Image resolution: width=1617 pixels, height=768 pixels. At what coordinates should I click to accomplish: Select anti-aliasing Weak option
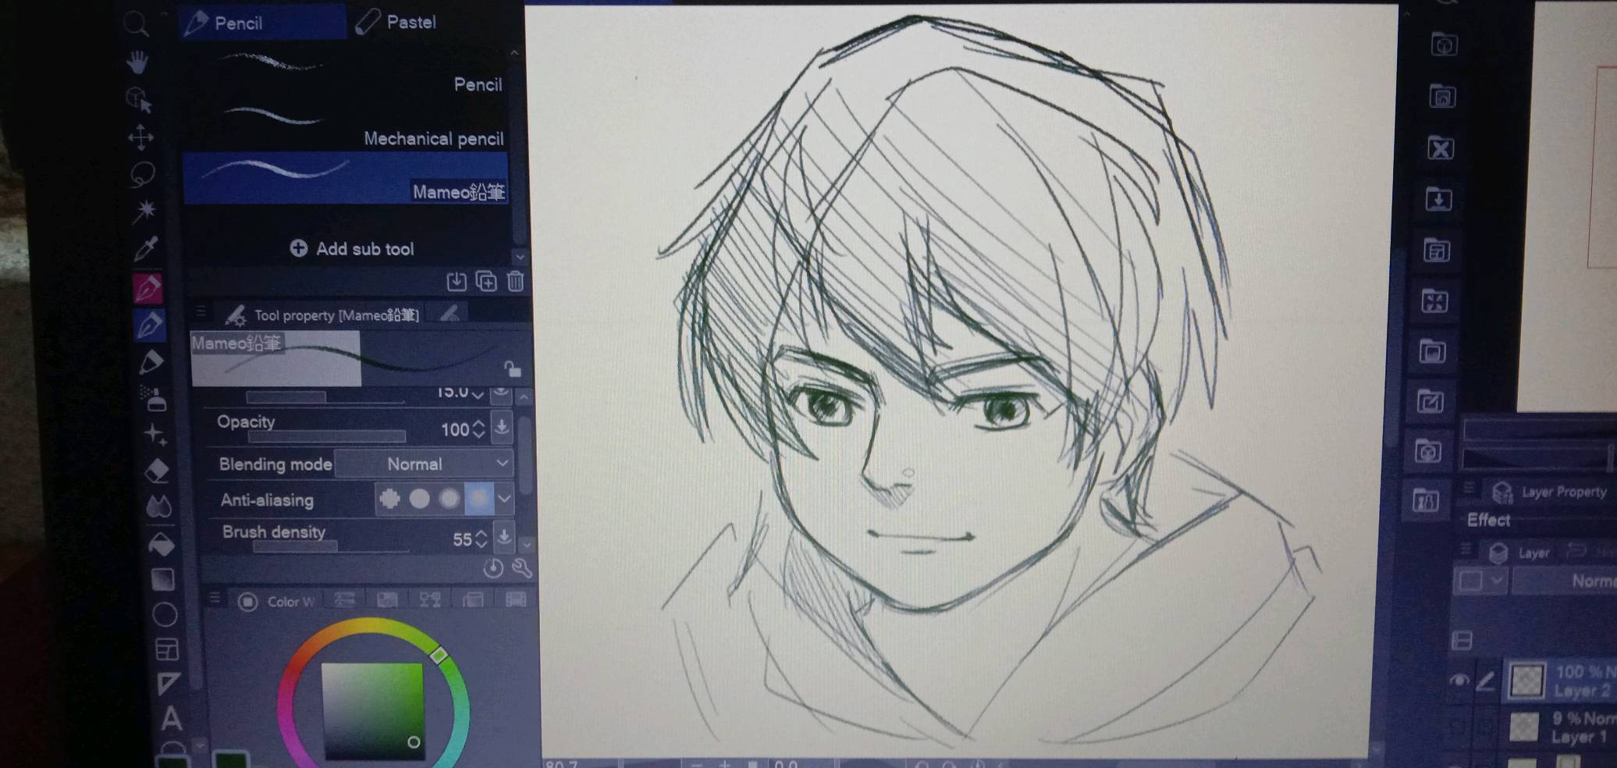click(x=419, y=499)
